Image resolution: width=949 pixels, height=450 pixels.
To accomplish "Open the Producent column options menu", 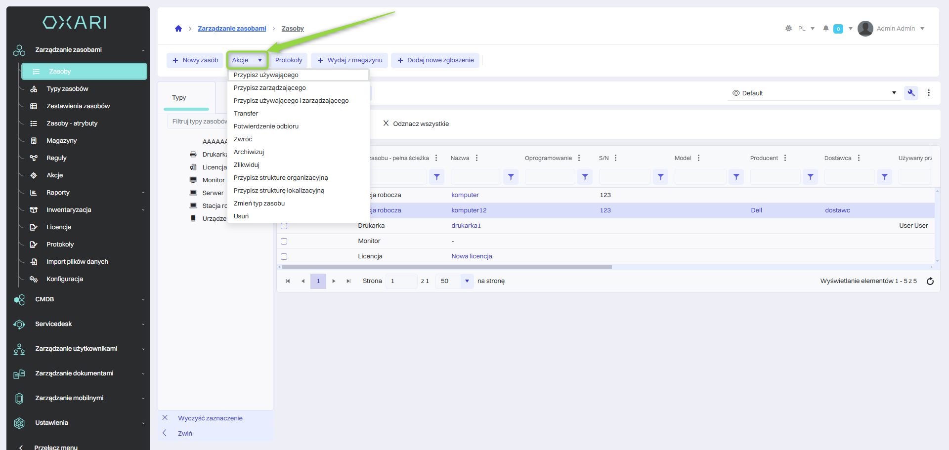I will (785, 158).
